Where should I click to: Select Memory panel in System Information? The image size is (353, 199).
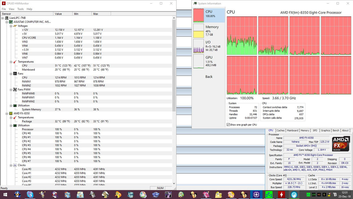point(209,30)
